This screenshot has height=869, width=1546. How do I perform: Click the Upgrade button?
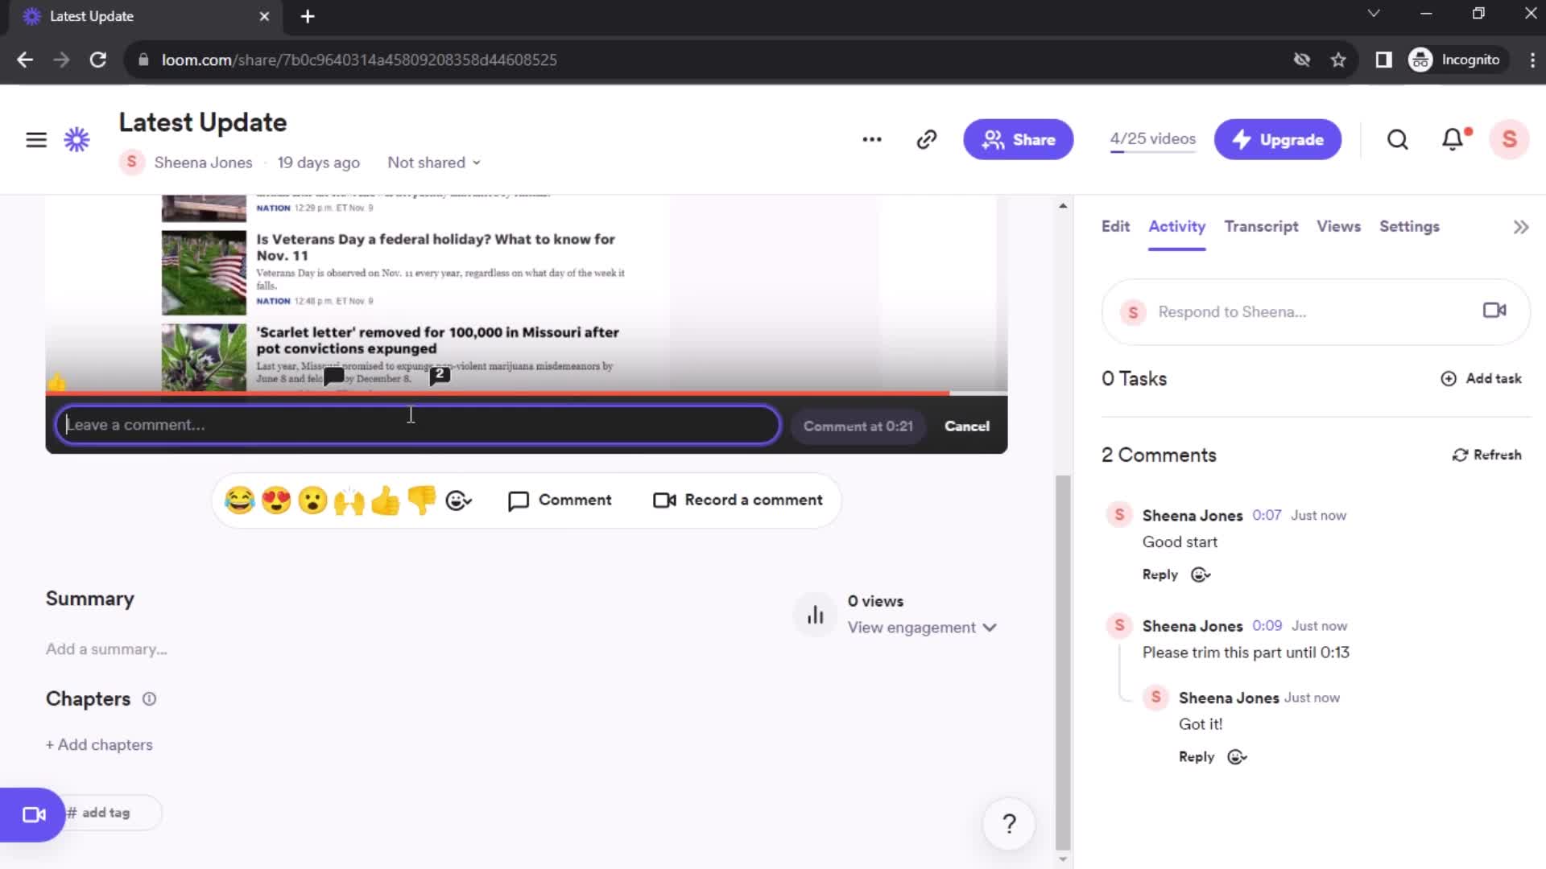click(x=1277, y=139)
